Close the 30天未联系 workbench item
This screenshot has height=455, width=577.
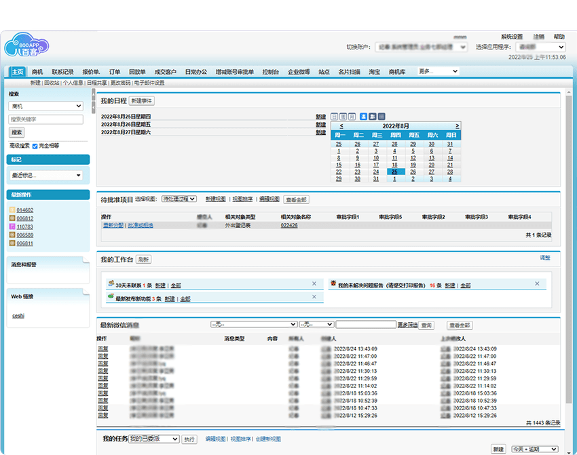(x=314, y=283)
